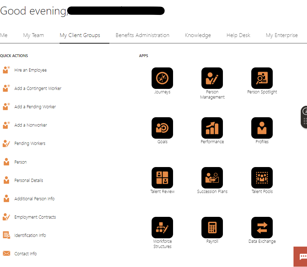Click the Add a Pending Worker icon

[6, 107]
